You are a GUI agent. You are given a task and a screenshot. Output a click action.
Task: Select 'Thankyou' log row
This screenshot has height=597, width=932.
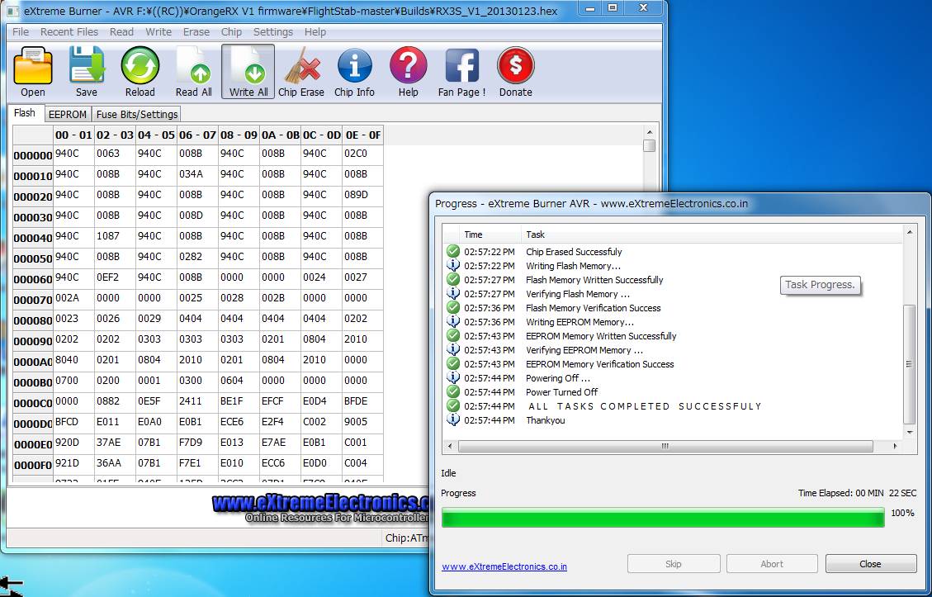tap(672, 420)
